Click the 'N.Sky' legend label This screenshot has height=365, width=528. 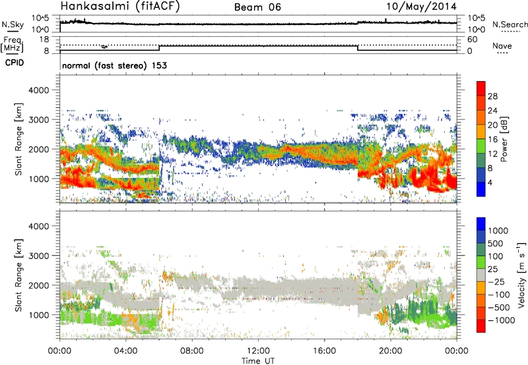pos(13,24)
